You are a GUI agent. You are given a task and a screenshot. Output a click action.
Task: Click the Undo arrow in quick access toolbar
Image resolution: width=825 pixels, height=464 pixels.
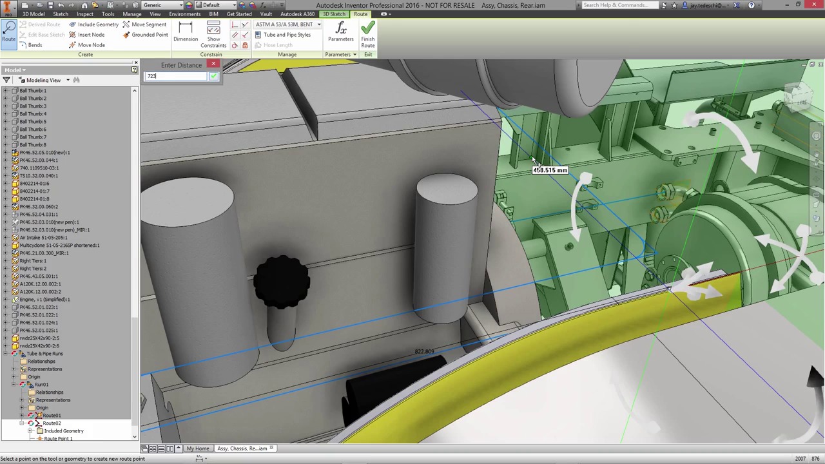pyautogui.click(x=61, y=5)
